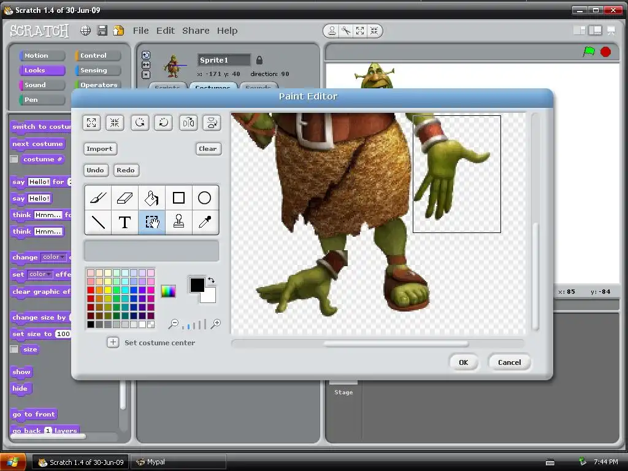Swap foreground and background colors
Viewport: 628px width, 471px height.
[211, 280]
